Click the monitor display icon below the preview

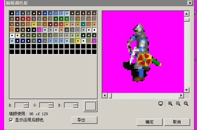tap(161, 104)
